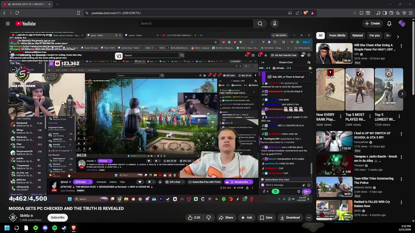Screen dimensions: 415x233
Task: Open the Brave Wallet icon
Action: point(391,13)
